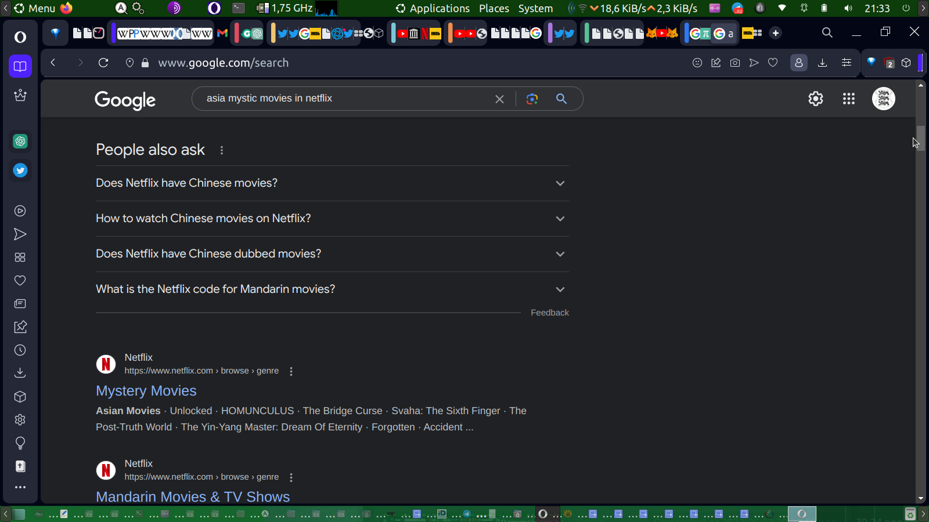Screen dimensions: 929x522
Task: Open Twitter panel in the Opera sidebar
Action: (20, 171)
